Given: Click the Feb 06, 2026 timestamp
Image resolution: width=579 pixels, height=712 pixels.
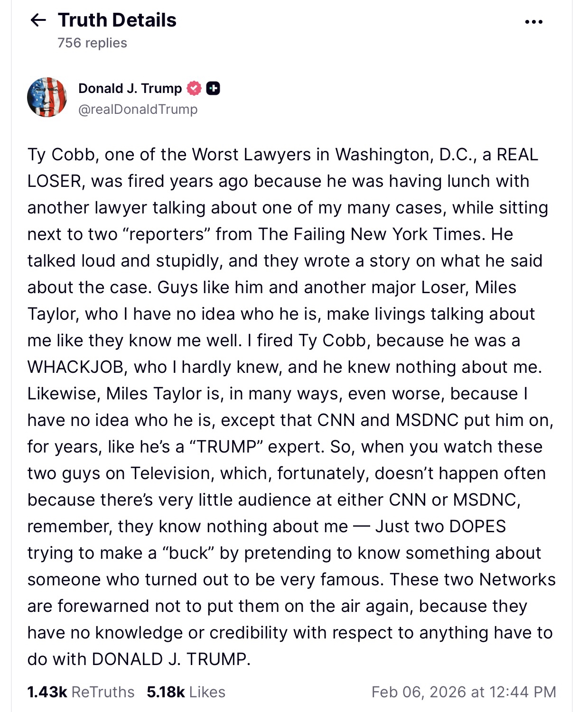Looking at the screenshot, I should [463, 692].
